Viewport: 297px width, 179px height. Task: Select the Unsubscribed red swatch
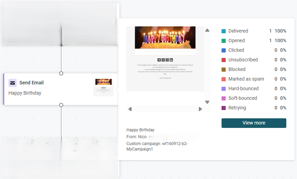(x=224, y=60)
